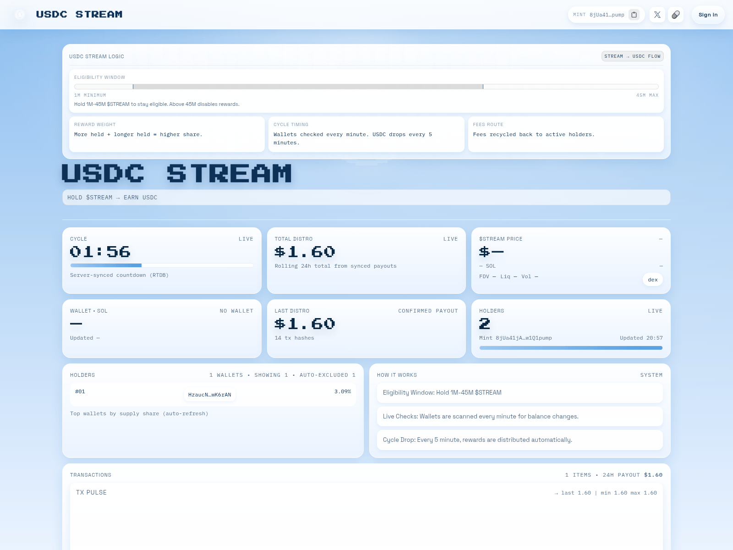
Task: Click the 3.09% supply share value
Action: (343, 391)
